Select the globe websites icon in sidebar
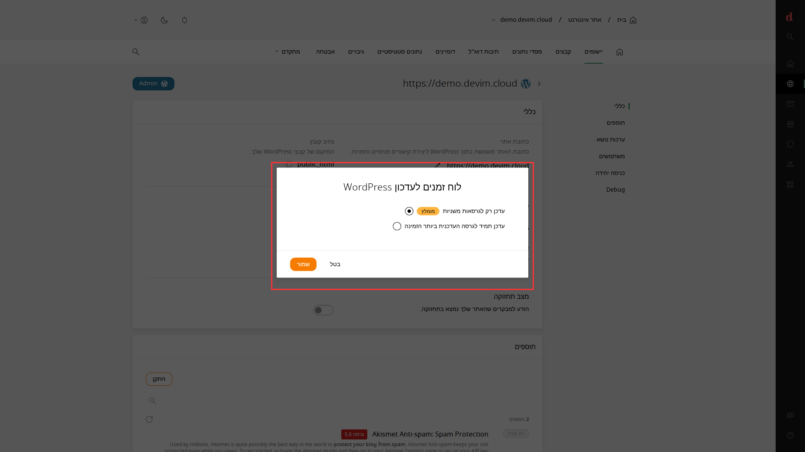 pyautogui.click(x=790, y=84)
